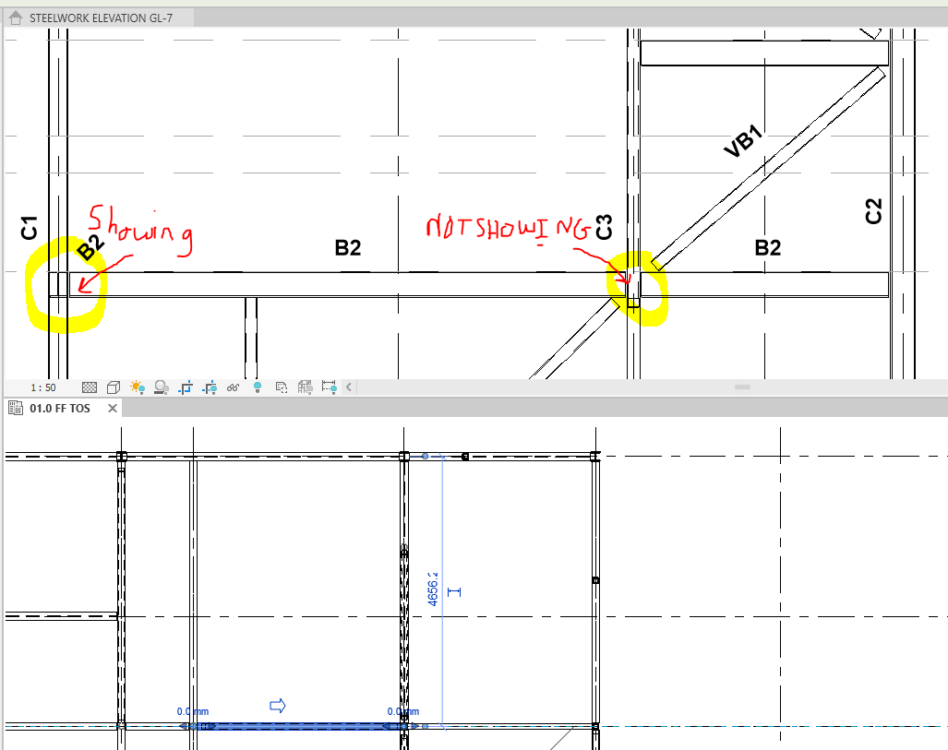This screenshot has height=750, width=948.
Task: Close the 01.0 FF TOS view tab
Action: [113, 407]
